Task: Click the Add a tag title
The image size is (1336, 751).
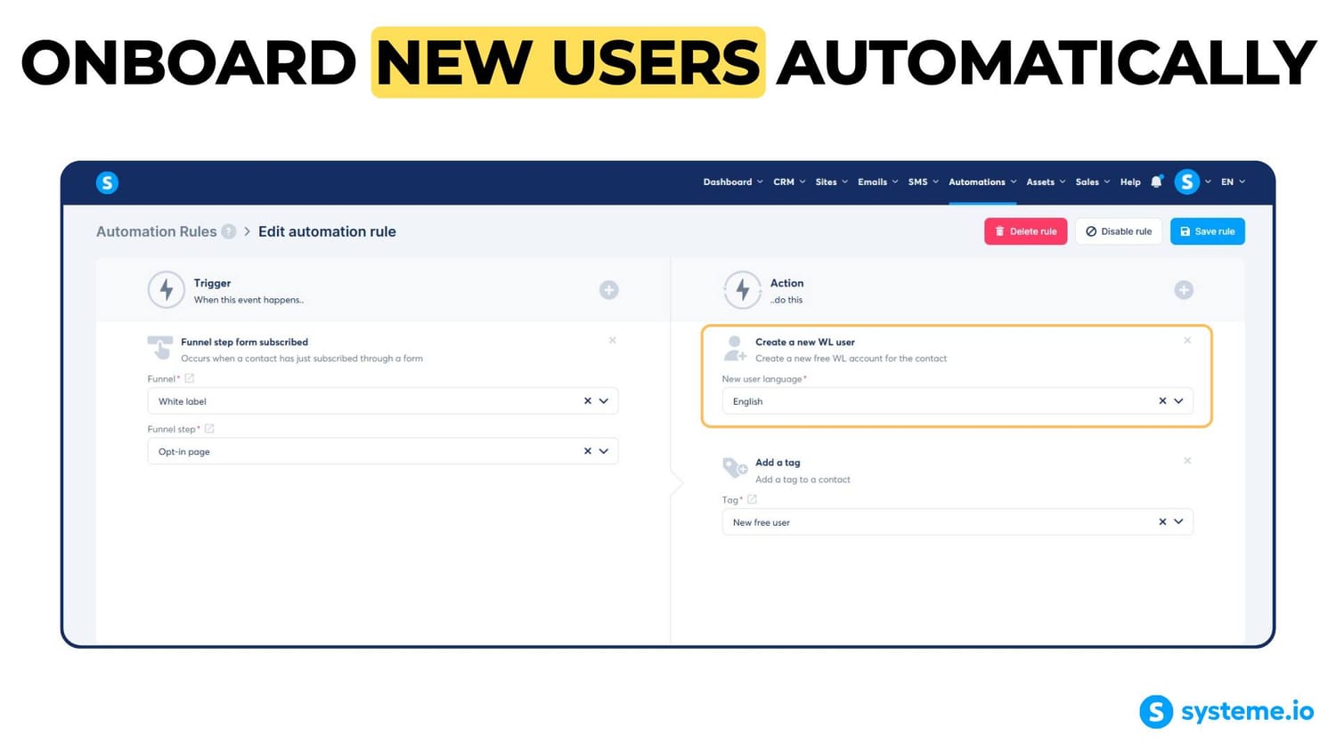Action: click(x=778, y=463)
